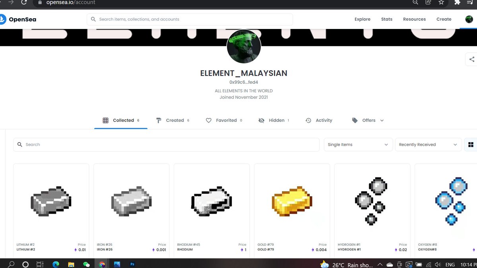Switch to the Activity tab

(x=319, y=120)
